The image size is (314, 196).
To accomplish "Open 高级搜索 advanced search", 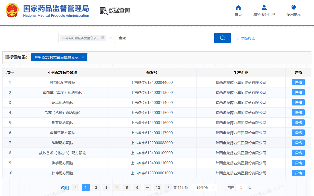I will [x=245, y=38].
